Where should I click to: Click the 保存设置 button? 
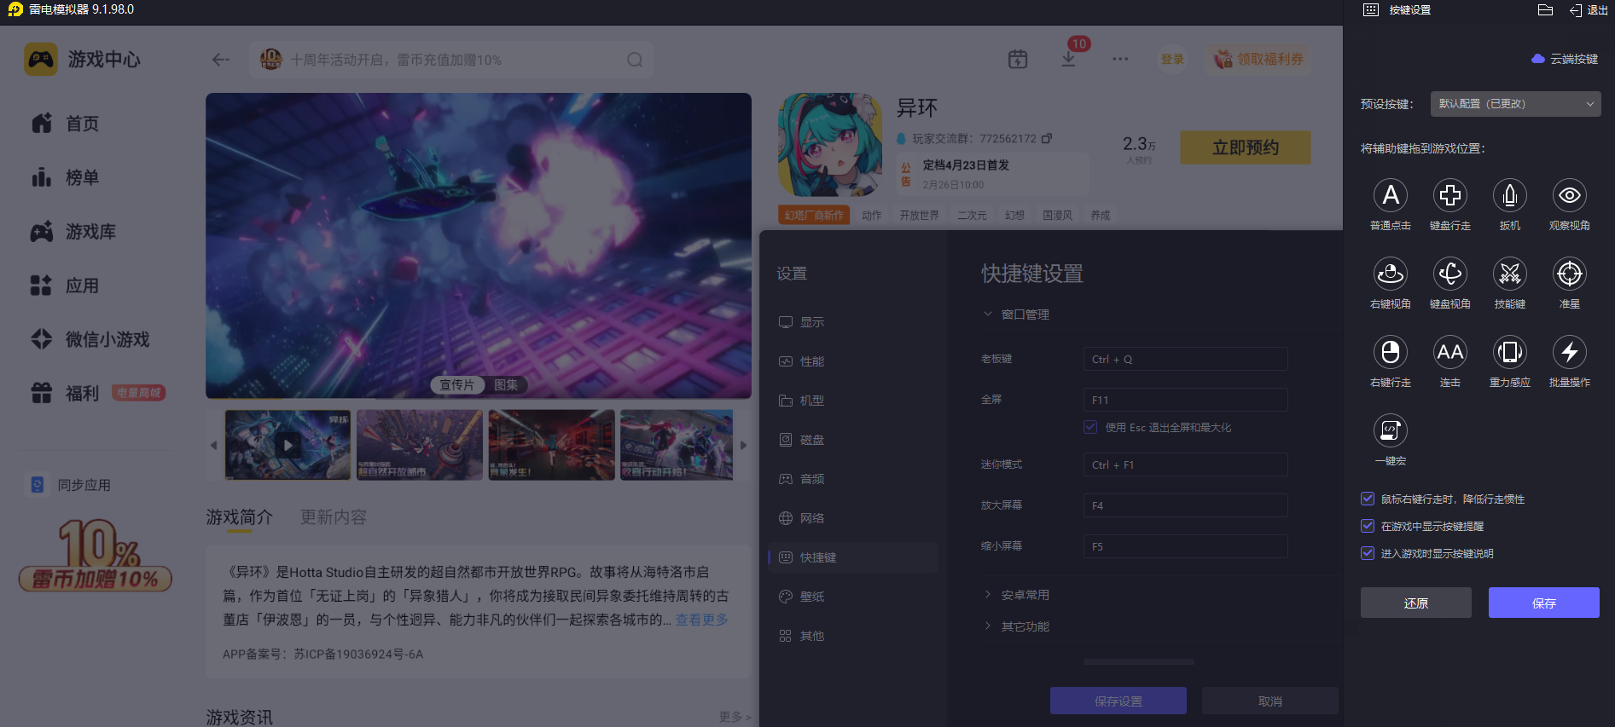point(1118,701)
